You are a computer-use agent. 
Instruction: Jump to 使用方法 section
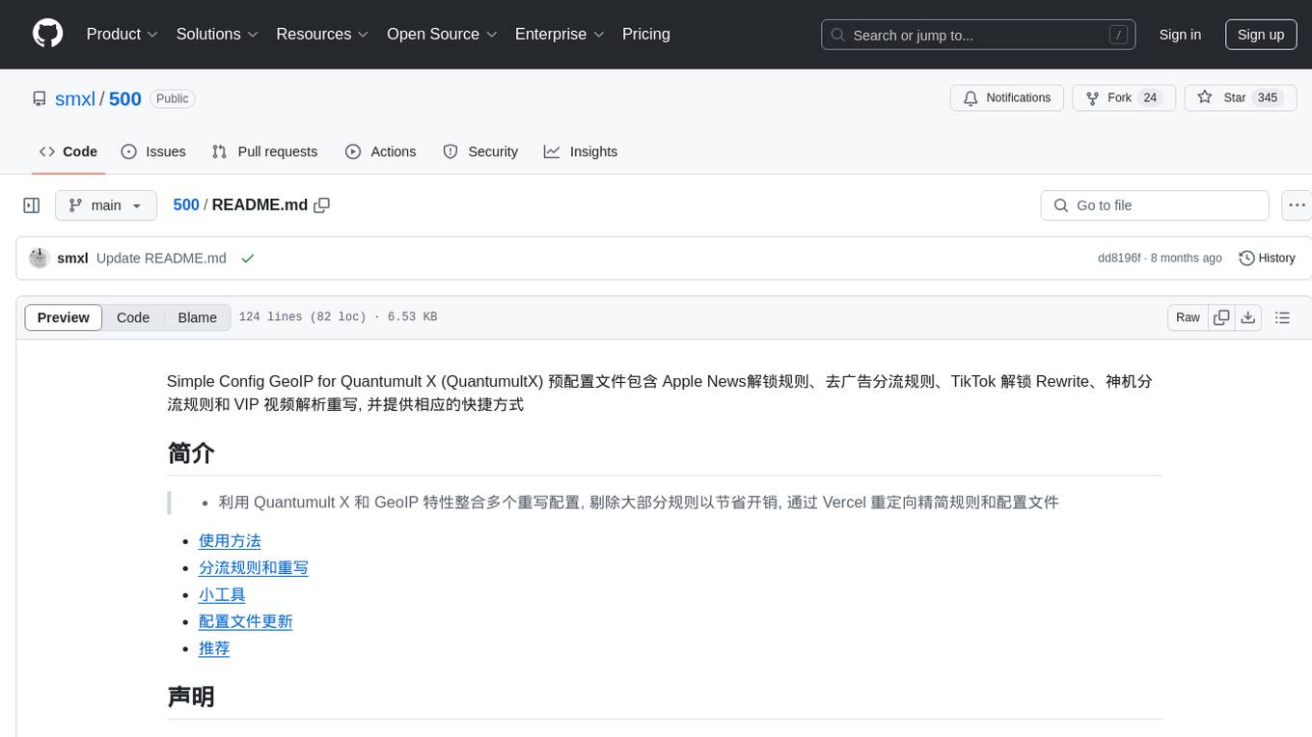[230, 541]
